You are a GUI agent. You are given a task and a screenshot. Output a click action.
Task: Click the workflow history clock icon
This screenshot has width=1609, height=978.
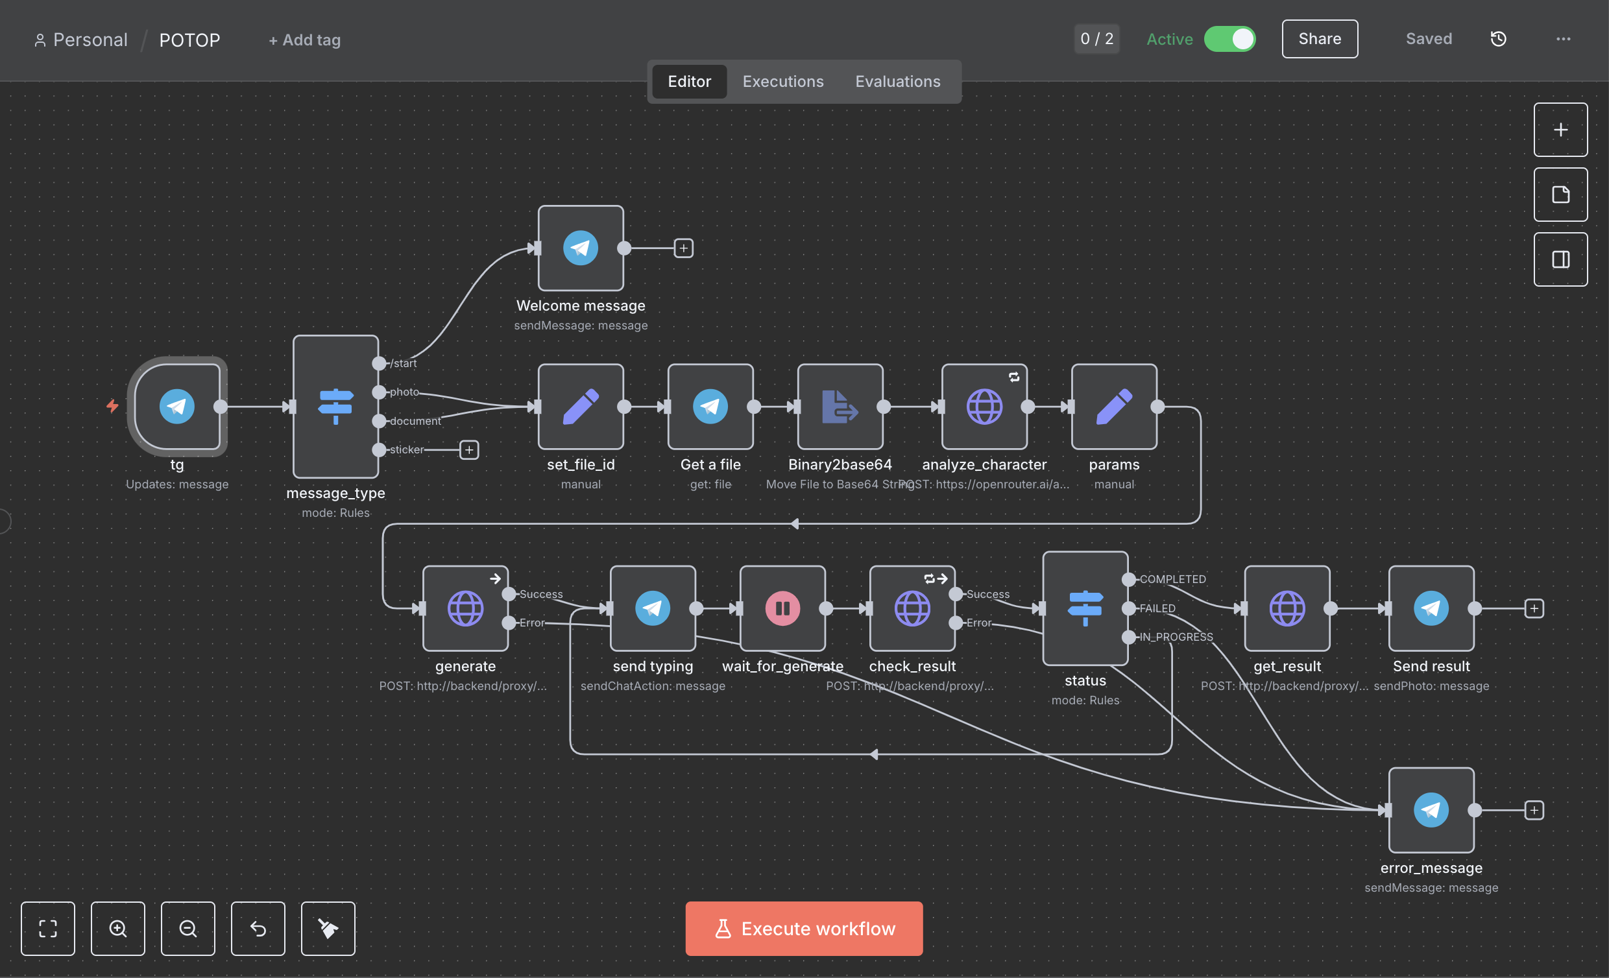pos(1498,39)
